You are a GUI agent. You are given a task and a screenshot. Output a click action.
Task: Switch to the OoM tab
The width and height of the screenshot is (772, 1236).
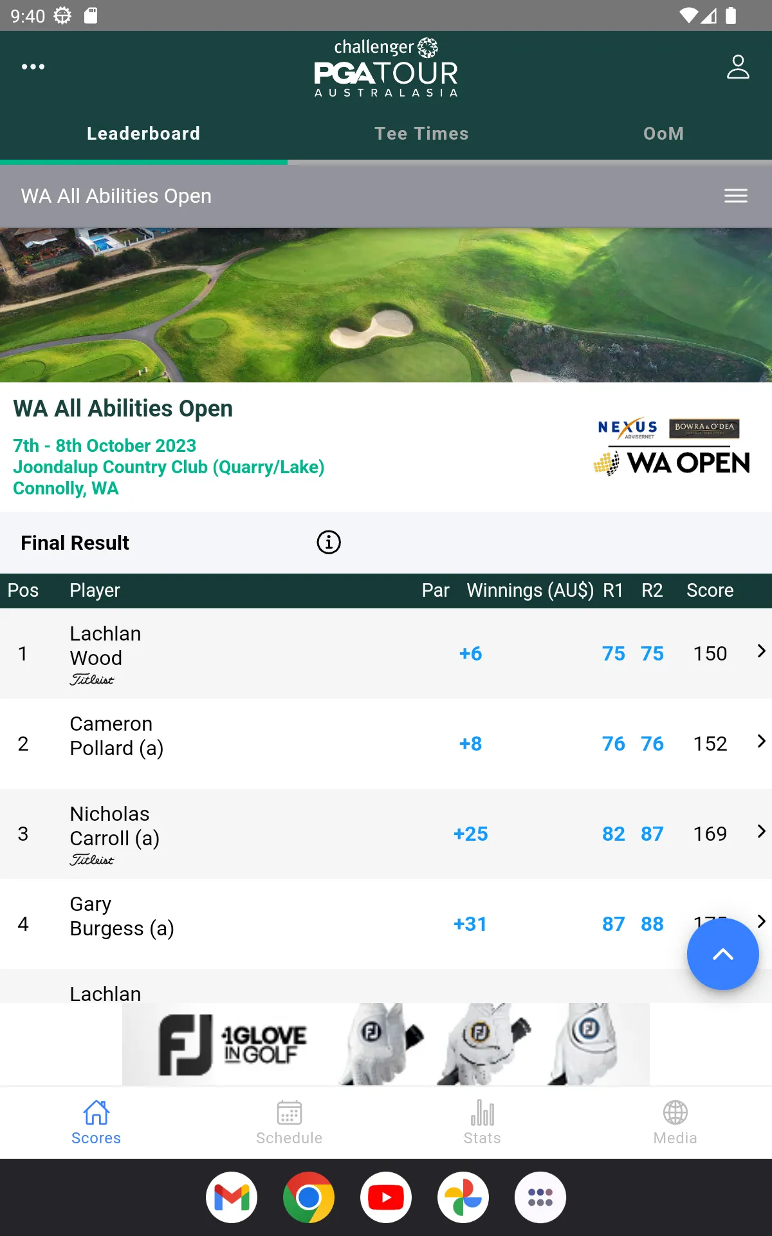663,133
